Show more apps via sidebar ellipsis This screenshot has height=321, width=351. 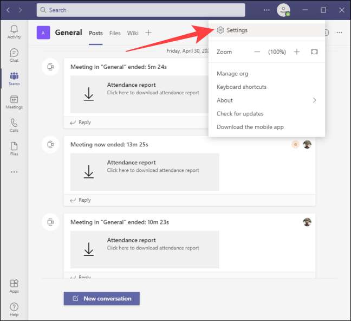14,172
